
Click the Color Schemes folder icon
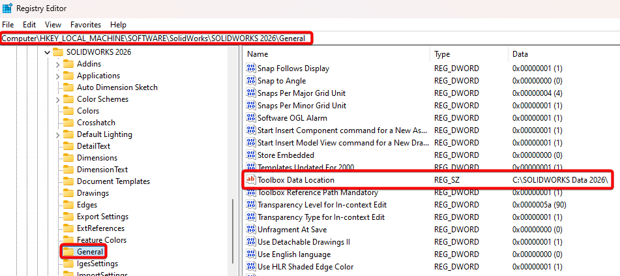click(68, 99)
